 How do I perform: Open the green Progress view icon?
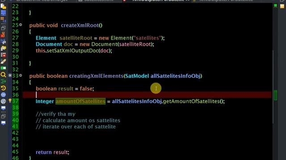(x=3, y=68)
